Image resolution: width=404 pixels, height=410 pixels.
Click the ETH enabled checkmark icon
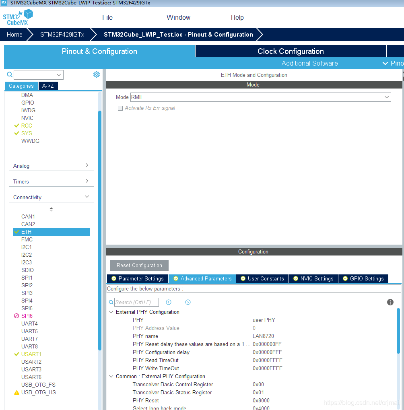coord(17,232)
